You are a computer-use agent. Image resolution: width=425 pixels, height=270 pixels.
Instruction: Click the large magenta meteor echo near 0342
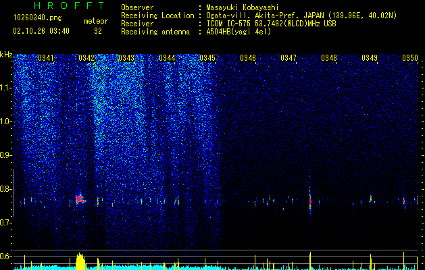click(80, 200)
